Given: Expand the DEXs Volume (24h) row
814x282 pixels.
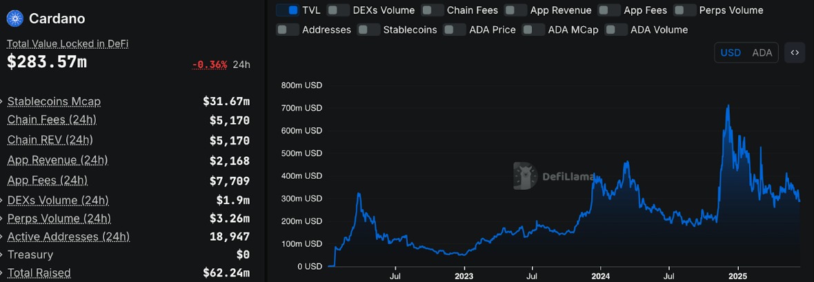Looking at the screenshot, I should [1, 200].
